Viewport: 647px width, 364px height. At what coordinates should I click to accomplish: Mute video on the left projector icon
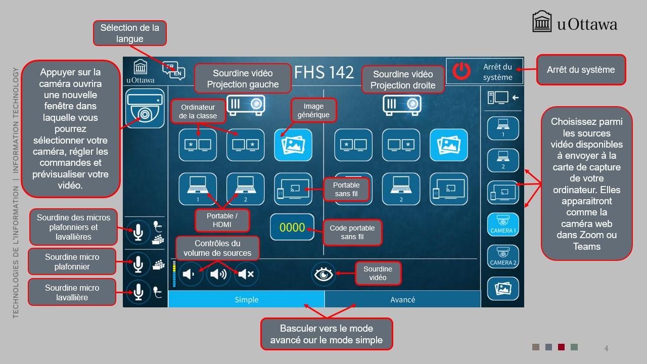tap(245, 104)
